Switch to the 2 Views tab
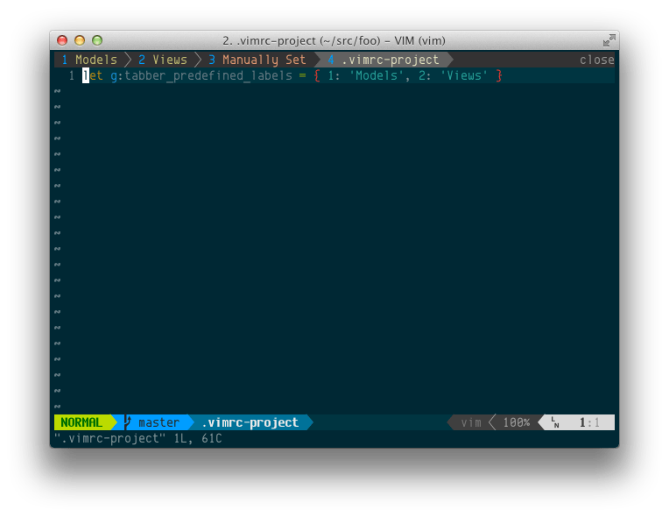 point(163,60)
